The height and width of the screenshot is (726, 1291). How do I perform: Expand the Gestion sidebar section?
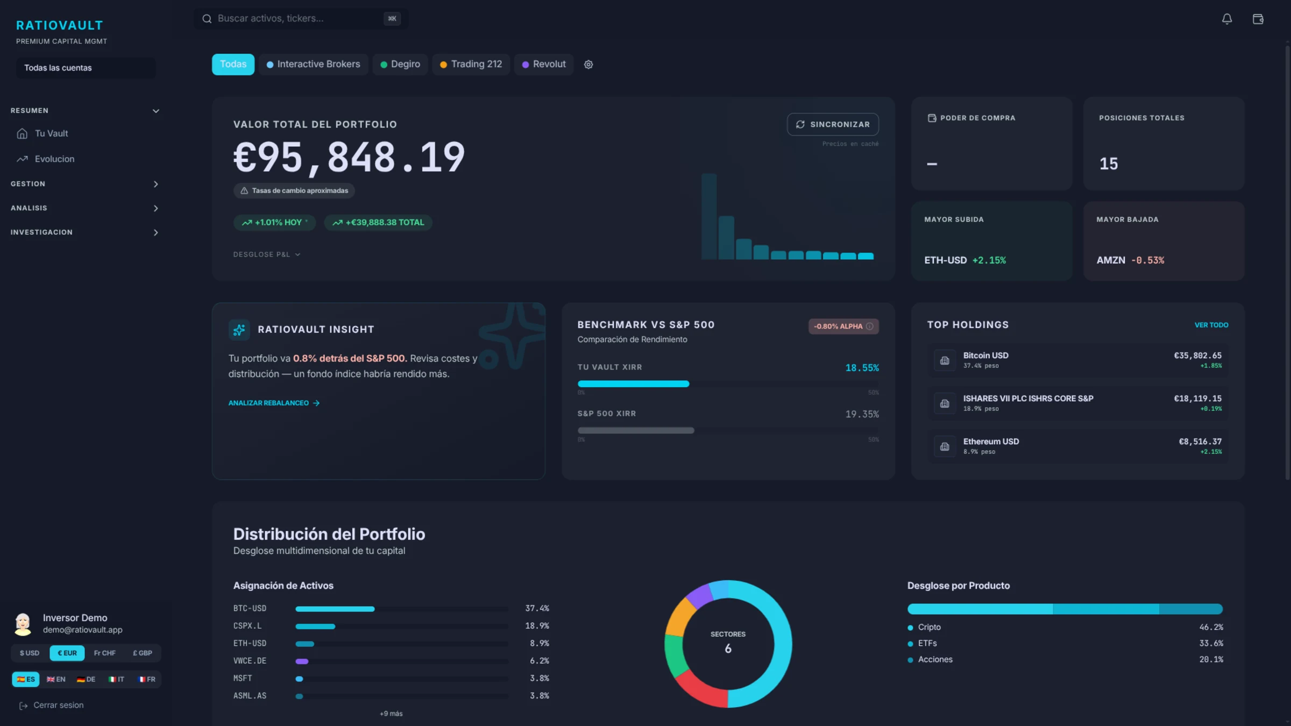(155, 184)
